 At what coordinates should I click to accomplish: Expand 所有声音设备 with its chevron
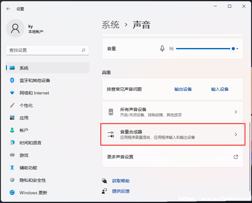[236, 112]
